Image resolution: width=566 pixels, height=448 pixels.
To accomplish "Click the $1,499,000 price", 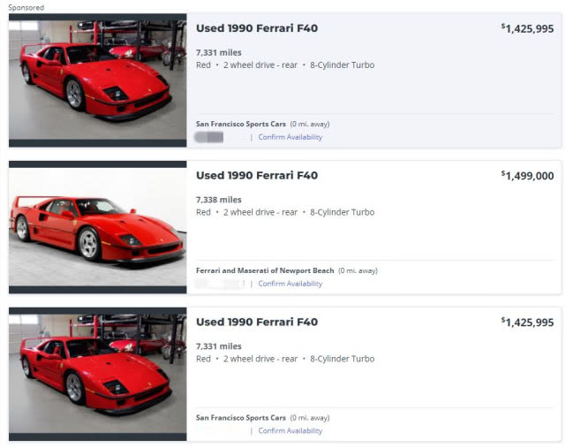I will pos(527,176).
